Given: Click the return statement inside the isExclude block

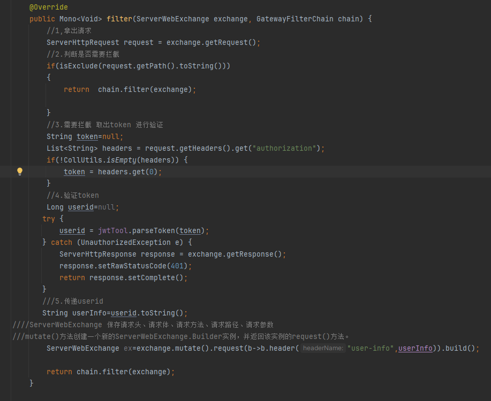Looking at the screenshot, I should tap(130, 89).
